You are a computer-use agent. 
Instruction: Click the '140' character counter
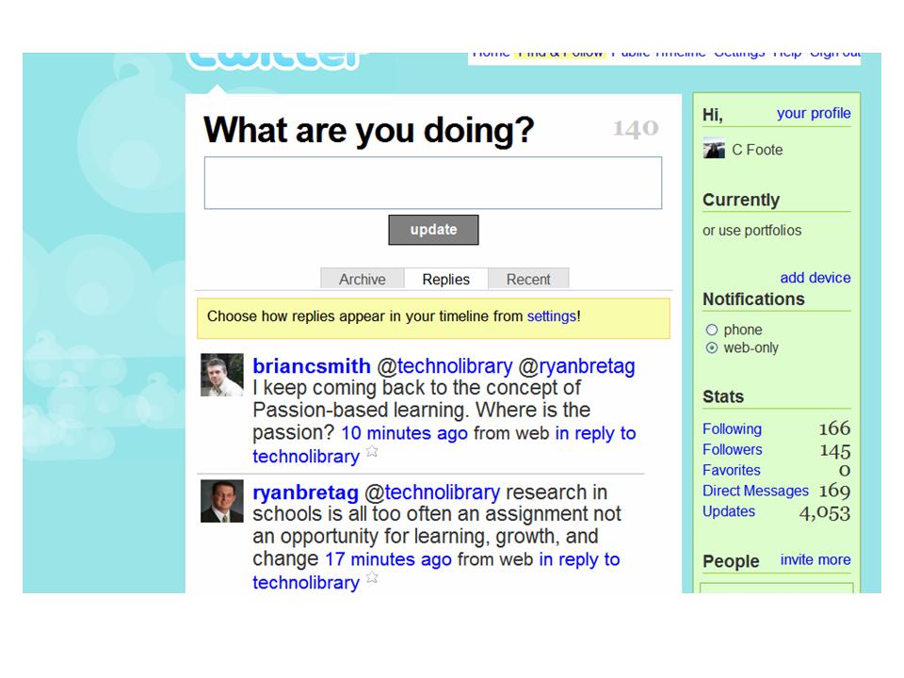[636, 128]
